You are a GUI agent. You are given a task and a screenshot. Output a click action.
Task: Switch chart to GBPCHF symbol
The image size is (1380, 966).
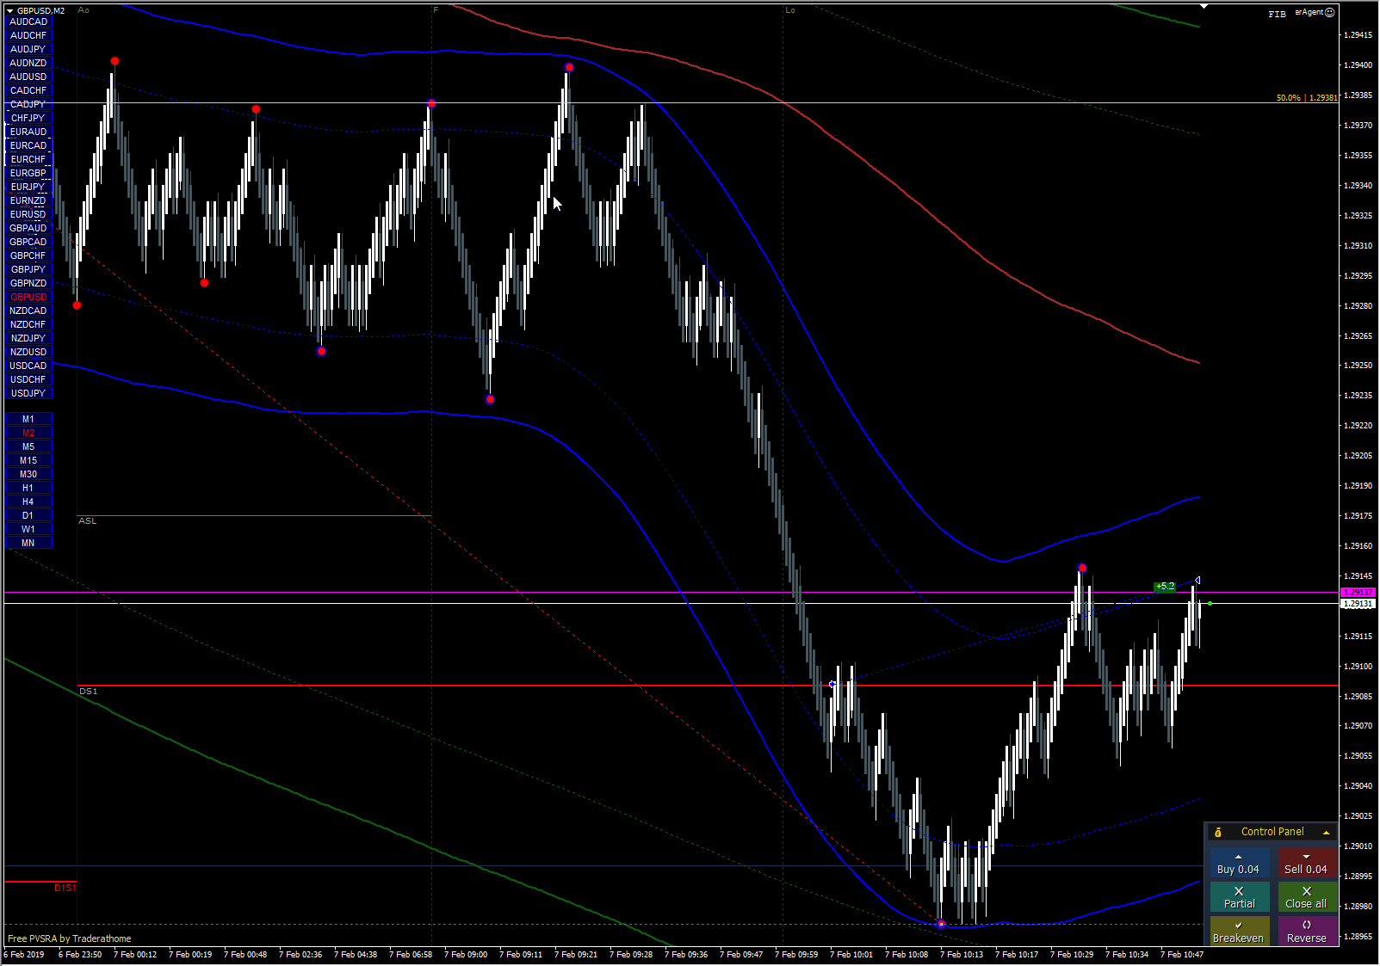(x=28, y=255)
